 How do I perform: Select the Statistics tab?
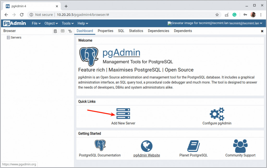coord(136,31)
